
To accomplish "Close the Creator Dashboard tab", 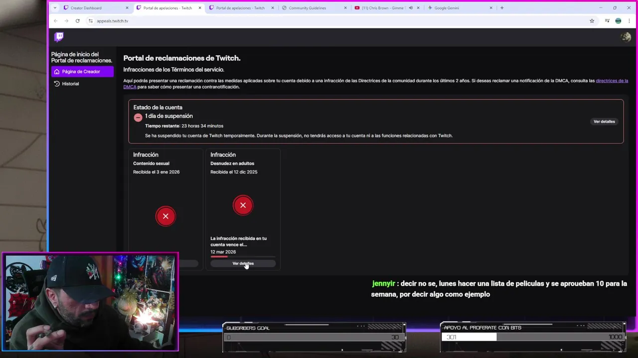I will pyautogui.click(x=127, y=8).
